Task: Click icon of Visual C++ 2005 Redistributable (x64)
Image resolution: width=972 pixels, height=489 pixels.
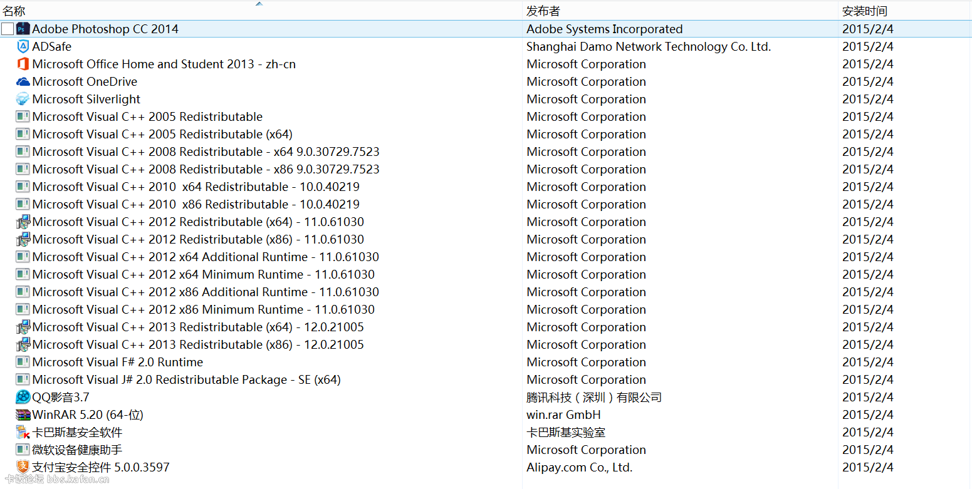Action: [x=23, y=134]
